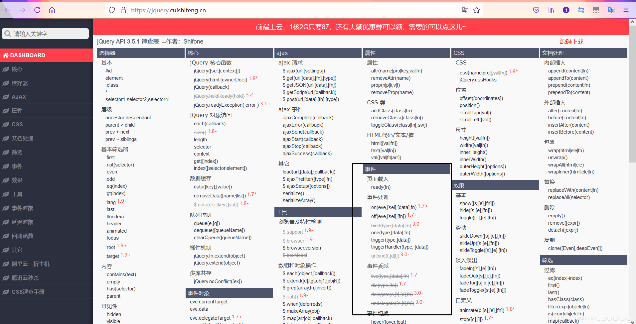The height and width of the screenshot is (324, 636).
Task: Open the browser hamburger menu
Action: (x=626, y=10)
